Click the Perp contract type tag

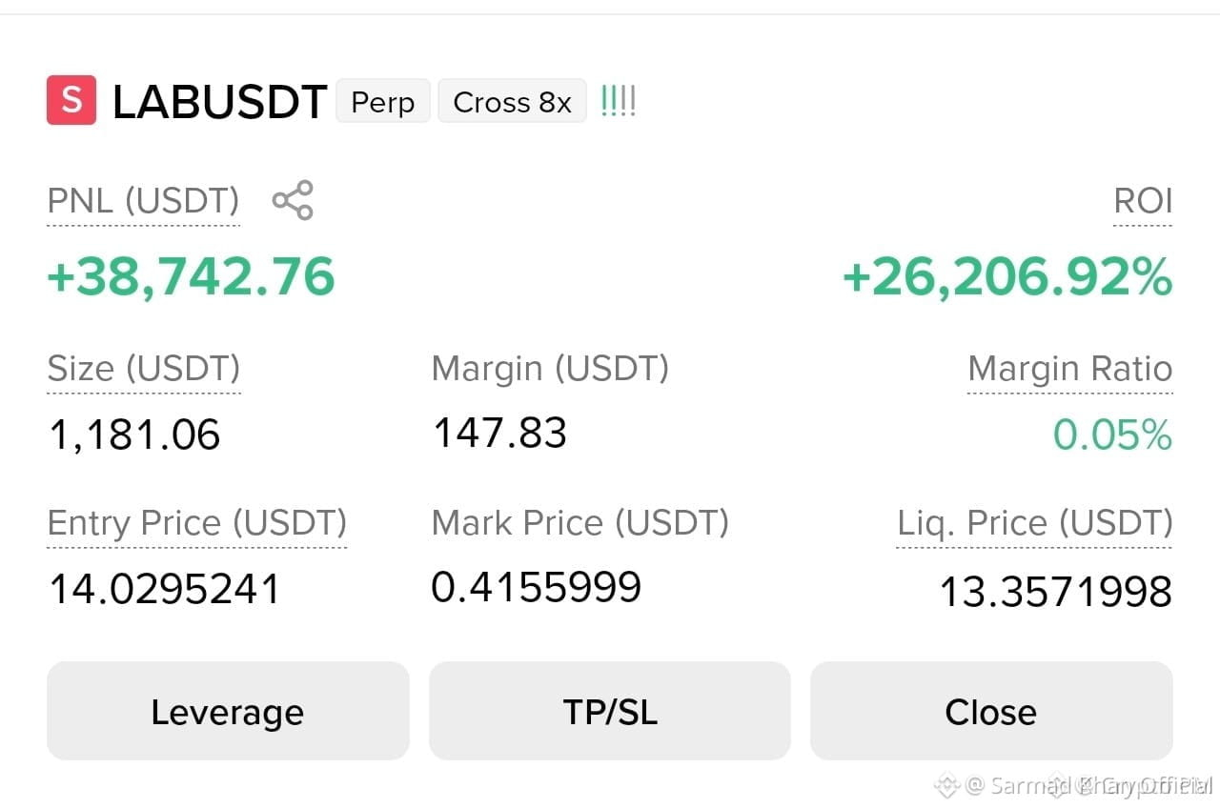(x=383, y=101)
